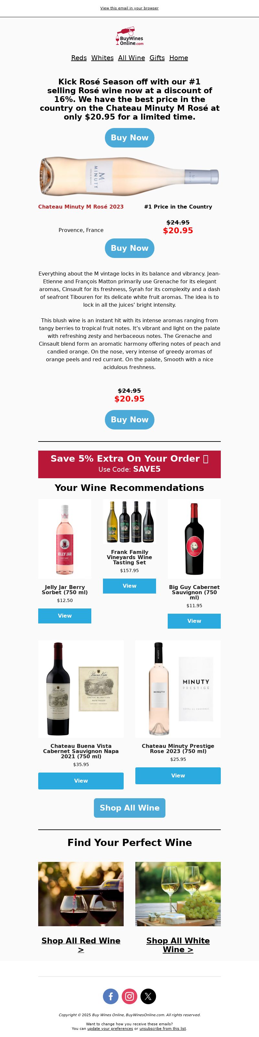The width and height of the screenshot is (259, 1037).
Task: View the Frank Family Vineyards Tasting Set
Action: tap(129, 586)
